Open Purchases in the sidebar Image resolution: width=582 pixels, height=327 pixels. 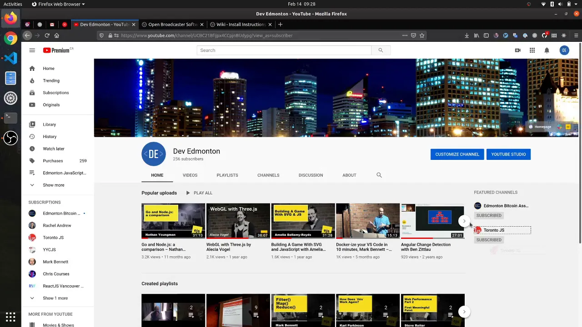[x=58, y=161]
